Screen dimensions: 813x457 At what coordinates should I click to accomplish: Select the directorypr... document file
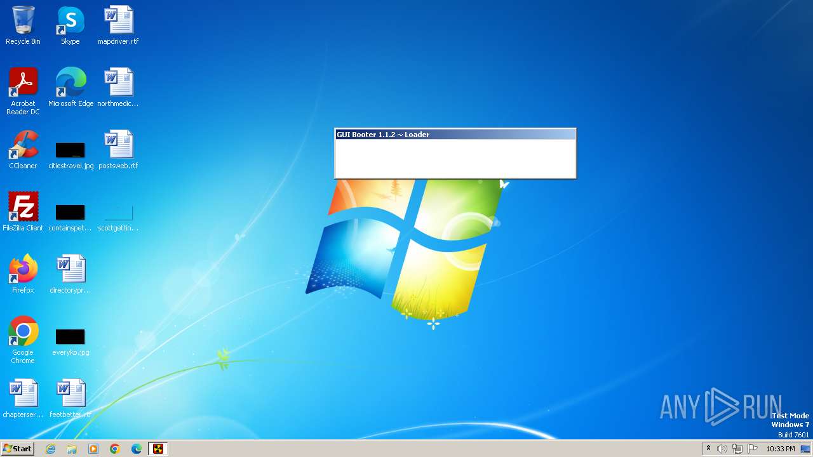point(71,274)
